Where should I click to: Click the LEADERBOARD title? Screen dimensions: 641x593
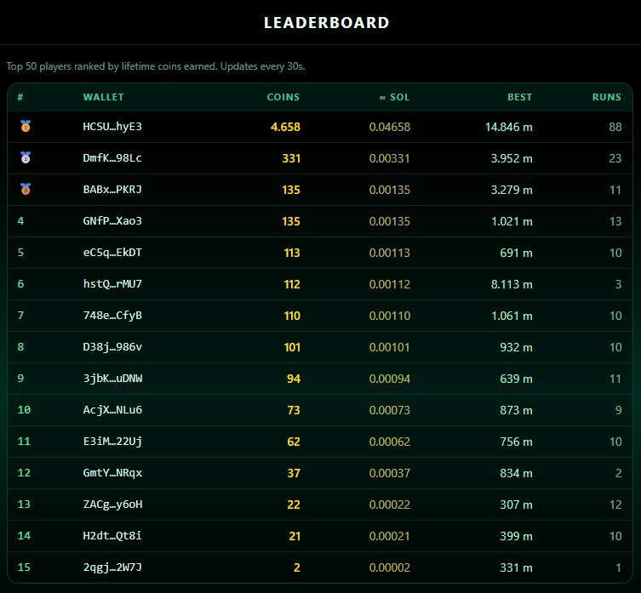326,23
